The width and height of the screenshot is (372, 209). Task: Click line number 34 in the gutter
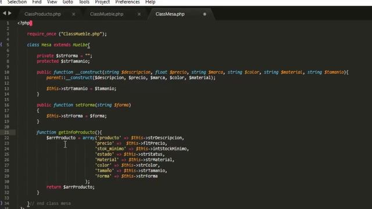tap(6, 203)
